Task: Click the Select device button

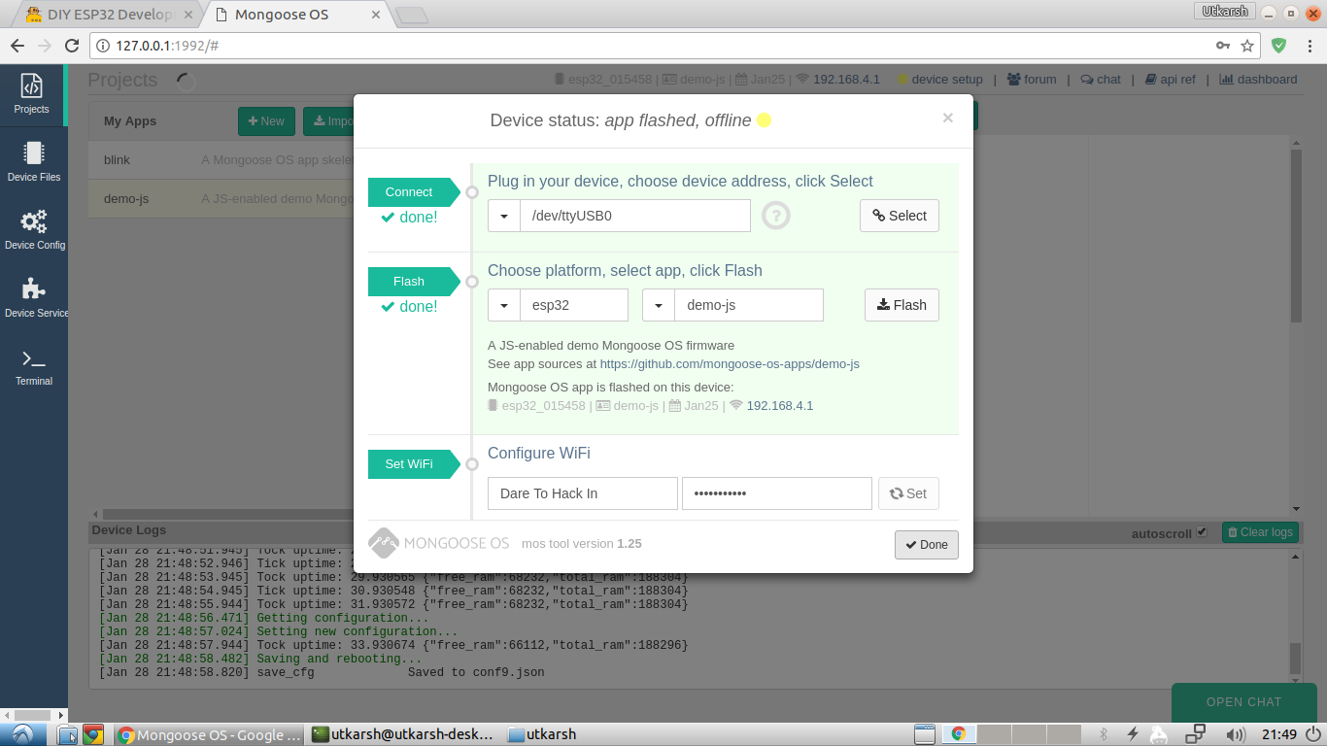Action: coord(899,216)
